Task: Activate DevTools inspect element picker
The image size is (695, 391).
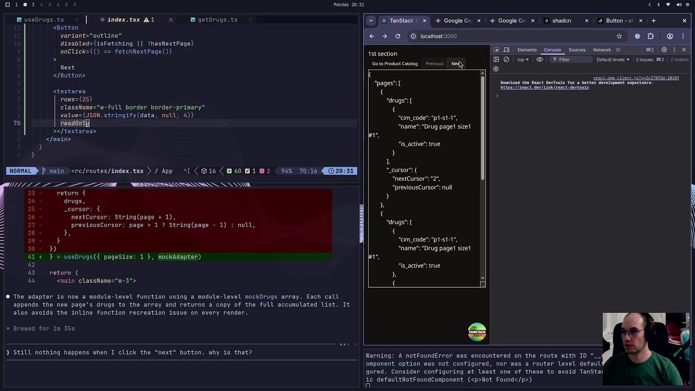Action: pyautogui.click(x=496, y=50)
